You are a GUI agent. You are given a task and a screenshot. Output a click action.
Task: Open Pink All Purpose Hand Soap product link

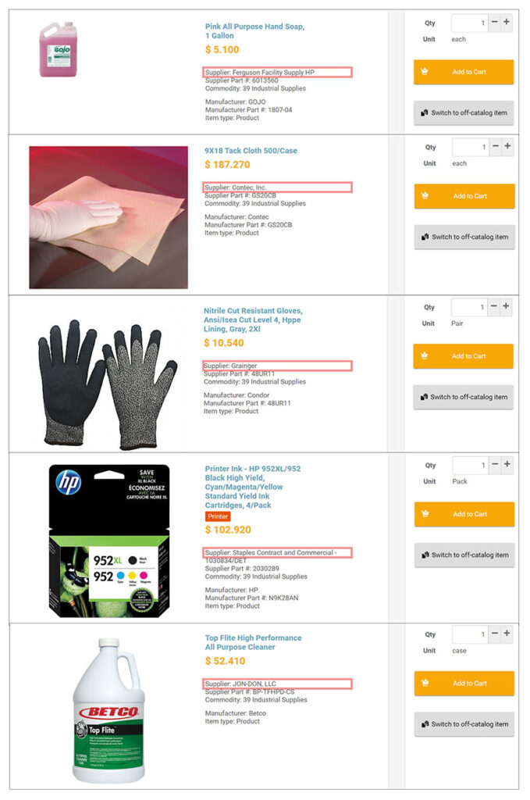pyautogui.click(x=254, y=31)
